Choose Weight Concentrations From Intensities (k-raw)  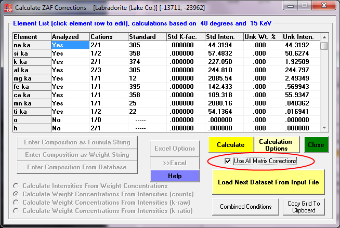click(18, 203)
